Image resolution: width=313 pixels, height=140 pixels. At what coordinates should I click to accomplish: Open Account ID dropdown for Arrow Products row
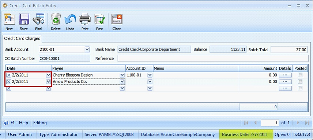(x=150, y=82)
